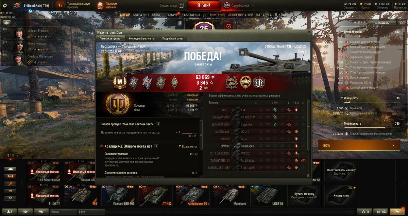
Task: Open the settings gear menu
Action: point(5,5)
